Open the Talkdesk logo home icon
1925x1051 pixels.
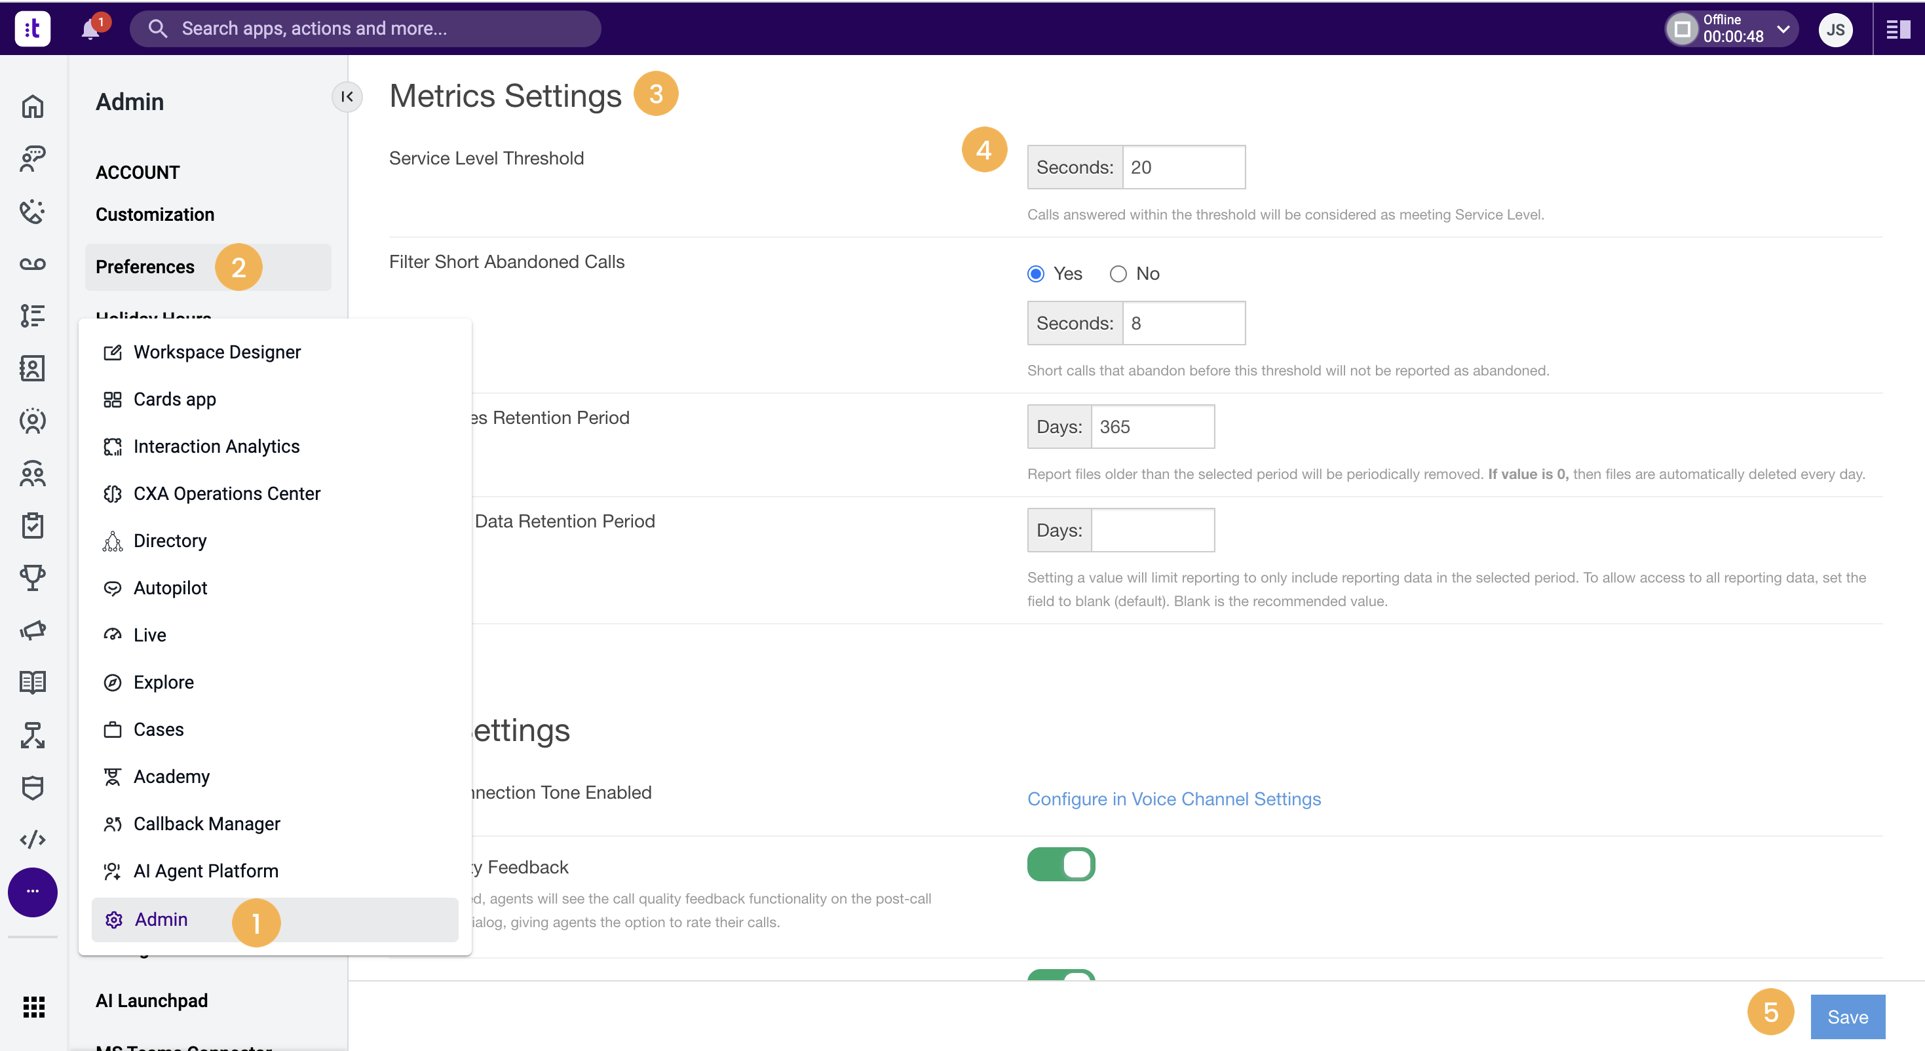[32, 28]
